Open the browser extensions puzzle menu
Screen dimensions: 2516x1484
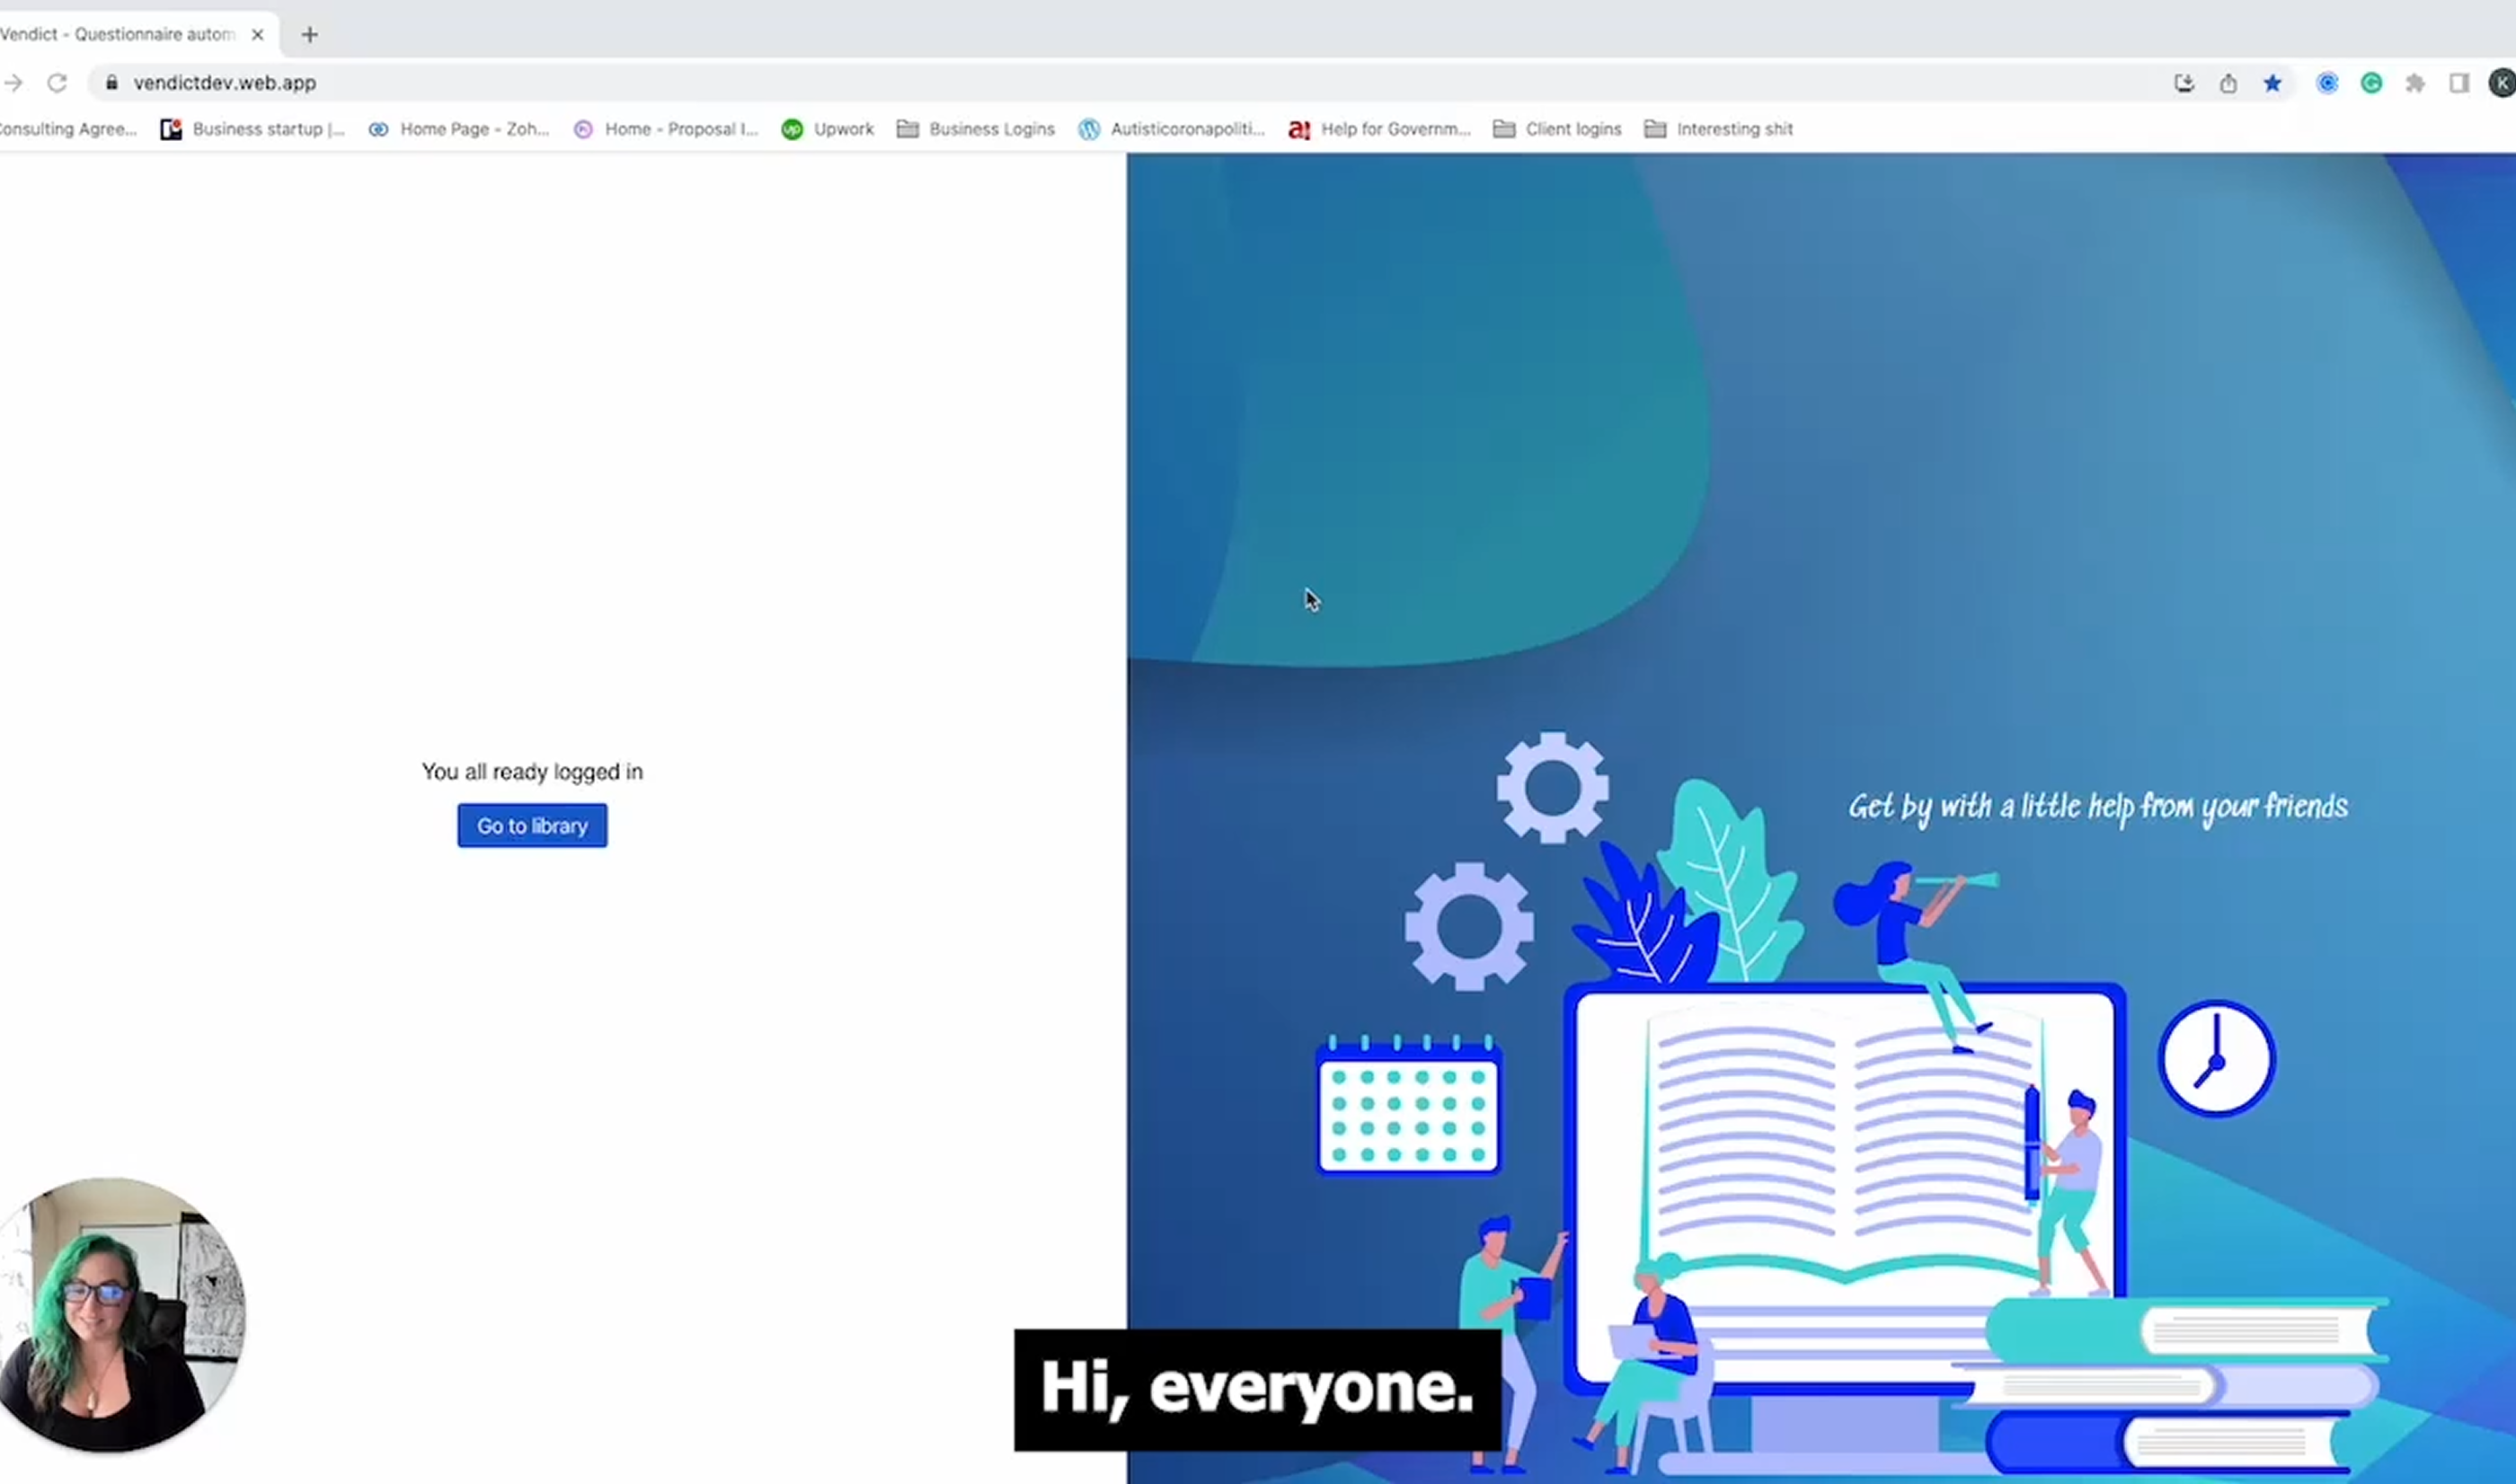tap(2415, 83)
